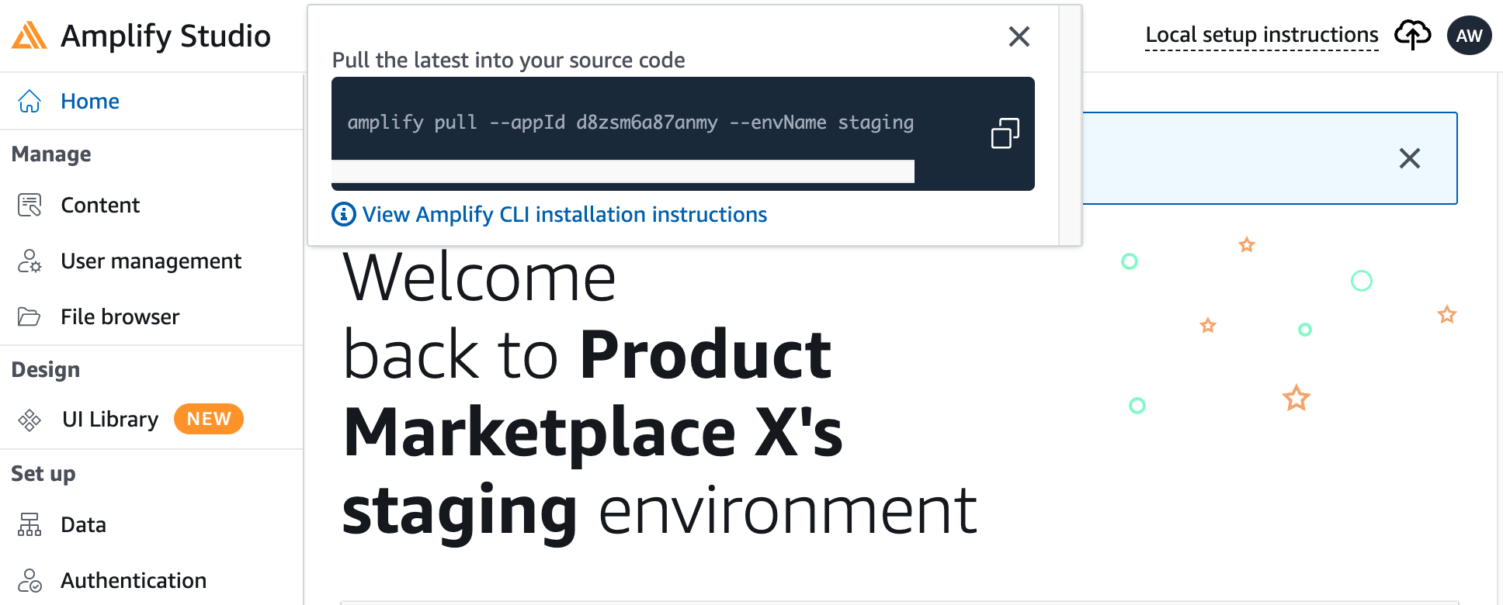Click the Home house icon in sidebar
Image resolution: width=1503 pixels, height=605 pixels.
tap(30, 101)
